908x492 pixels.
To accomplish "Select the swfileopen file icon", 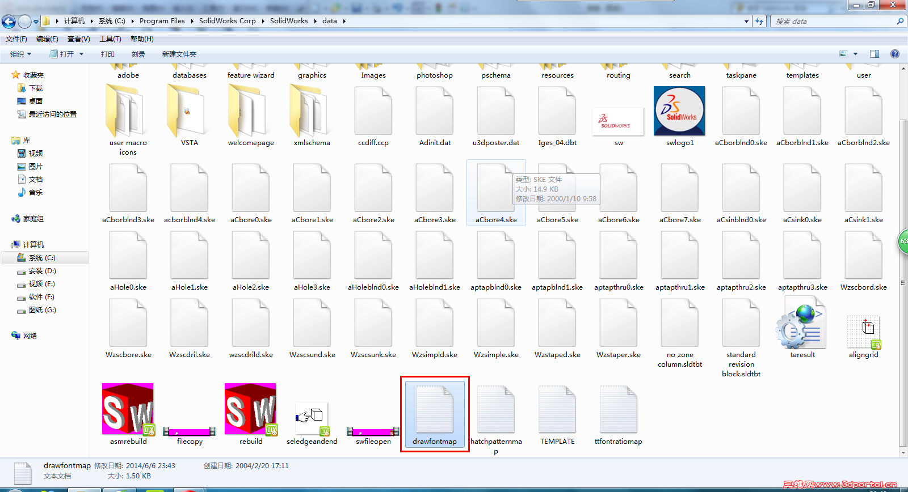I will (373, 432).
